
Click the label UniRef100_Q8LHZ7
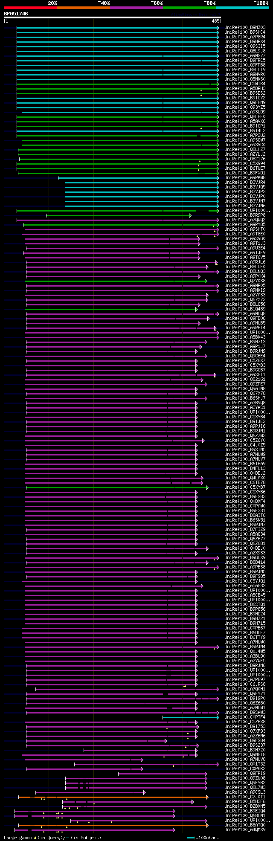coord(245,150)
